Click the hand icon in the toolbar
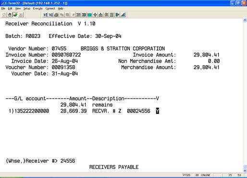The image size is (247, 178). tap(10, 15)
